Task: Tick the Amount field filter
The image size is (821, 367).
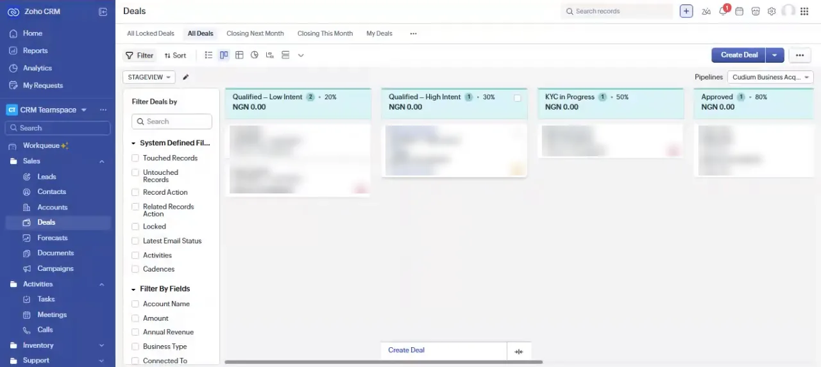Action: coord(135,318)
